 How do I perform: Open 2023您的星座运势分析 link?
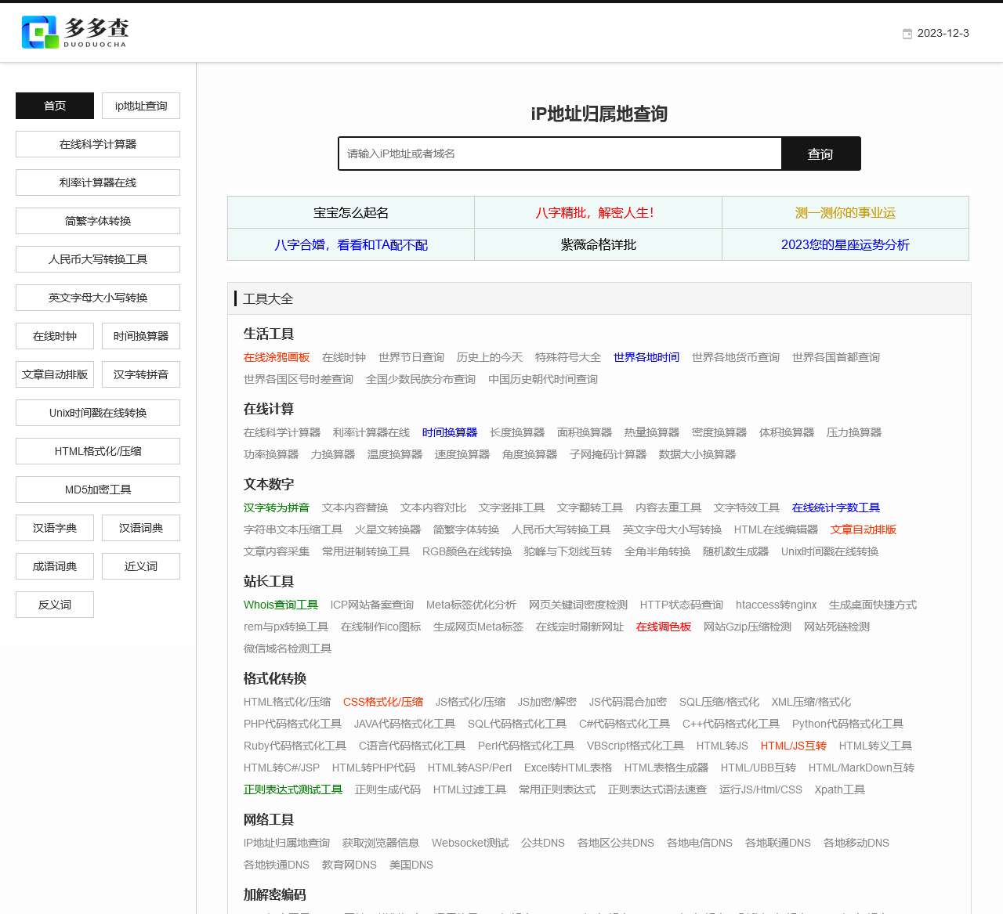pos(845,245)
